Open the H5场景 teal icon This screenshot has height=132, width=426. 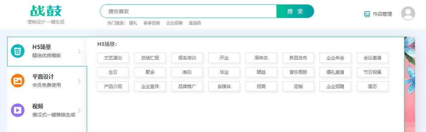point(18,51)
